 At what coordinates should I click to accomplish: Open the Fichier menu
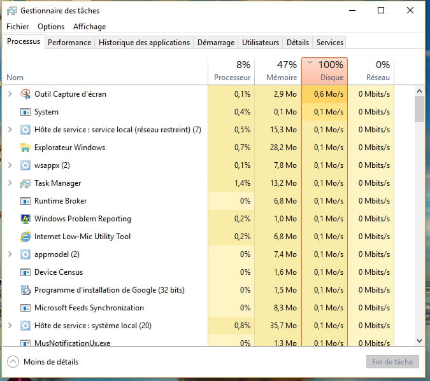pyautogui.click(x=18, y=27)
